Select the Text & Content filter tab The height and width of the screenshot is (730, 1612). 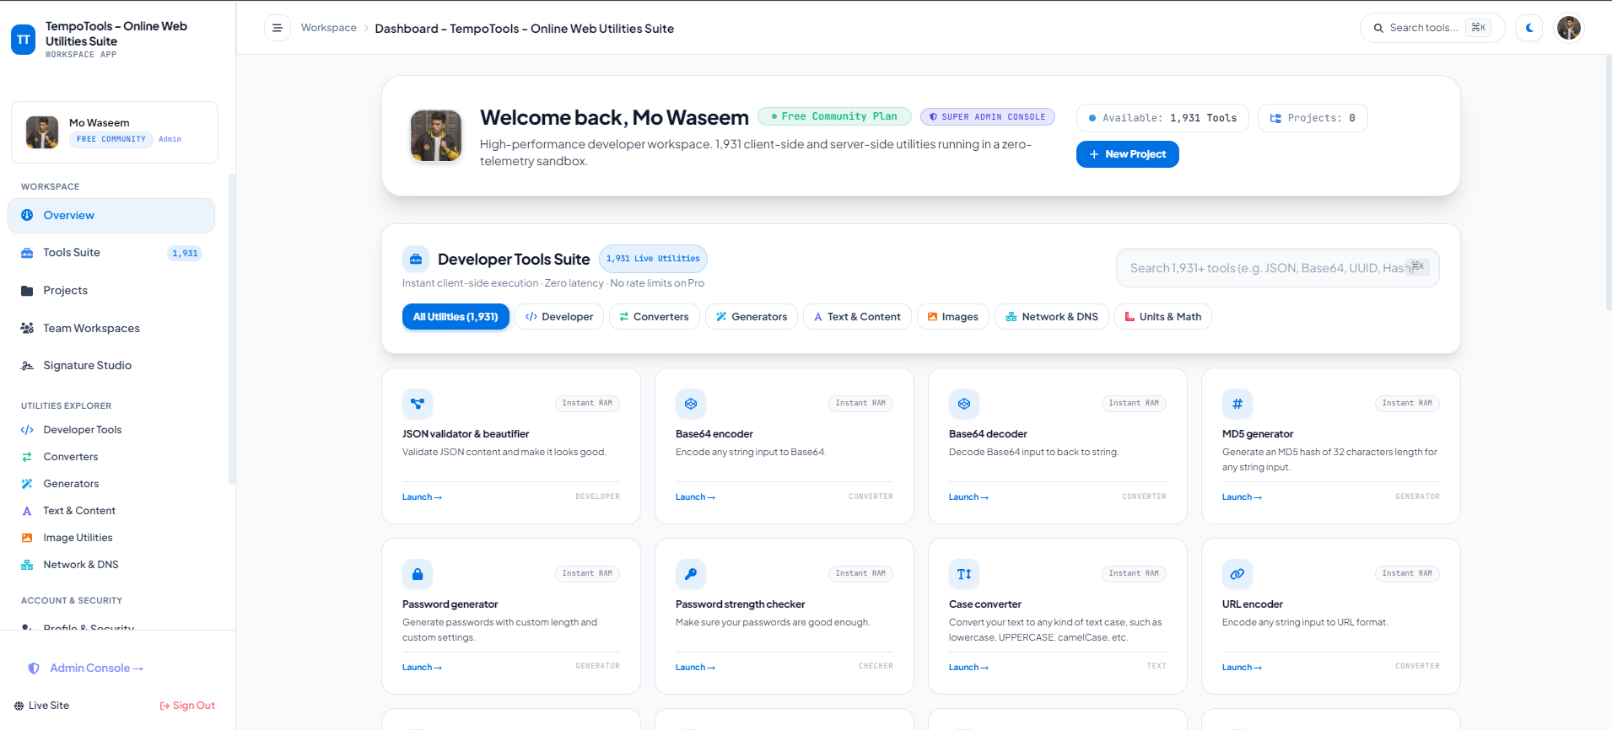point(857,317)
